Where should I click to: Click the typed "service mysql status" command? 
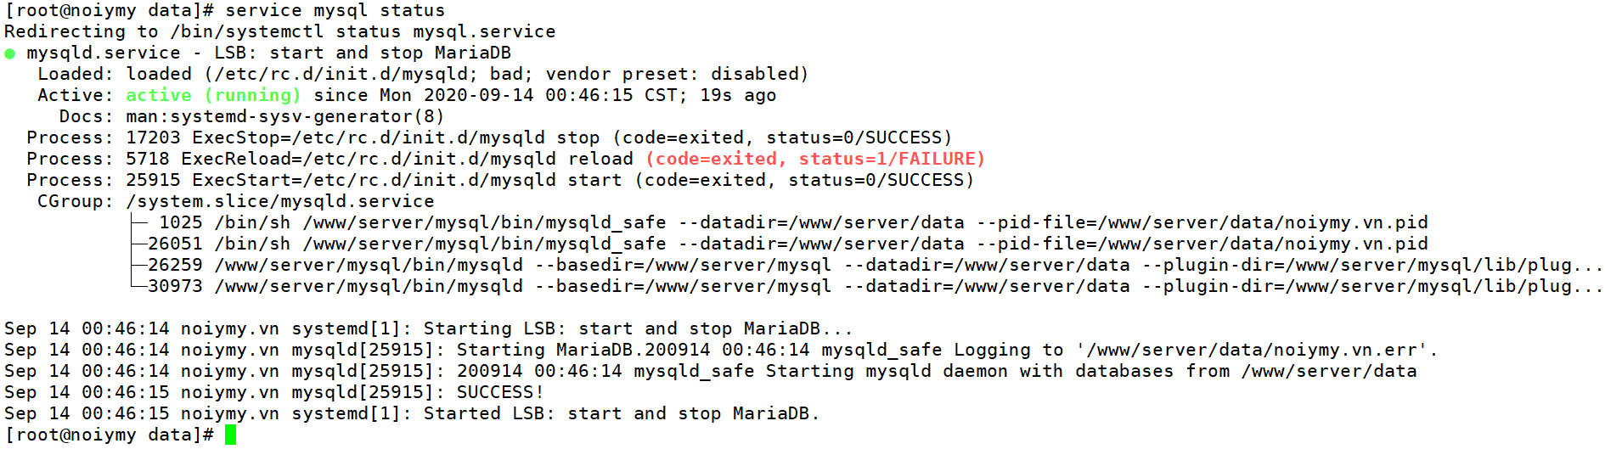pyautogui.click(x=335, y=10)
